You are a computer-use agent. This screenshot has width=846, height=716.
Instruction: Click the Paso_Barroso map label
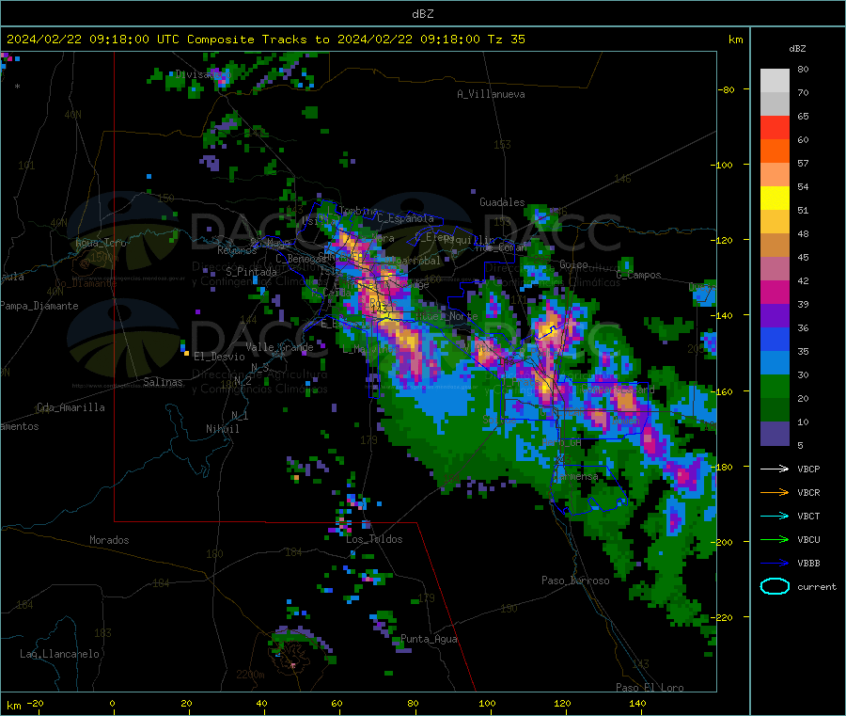pos(575,581)
